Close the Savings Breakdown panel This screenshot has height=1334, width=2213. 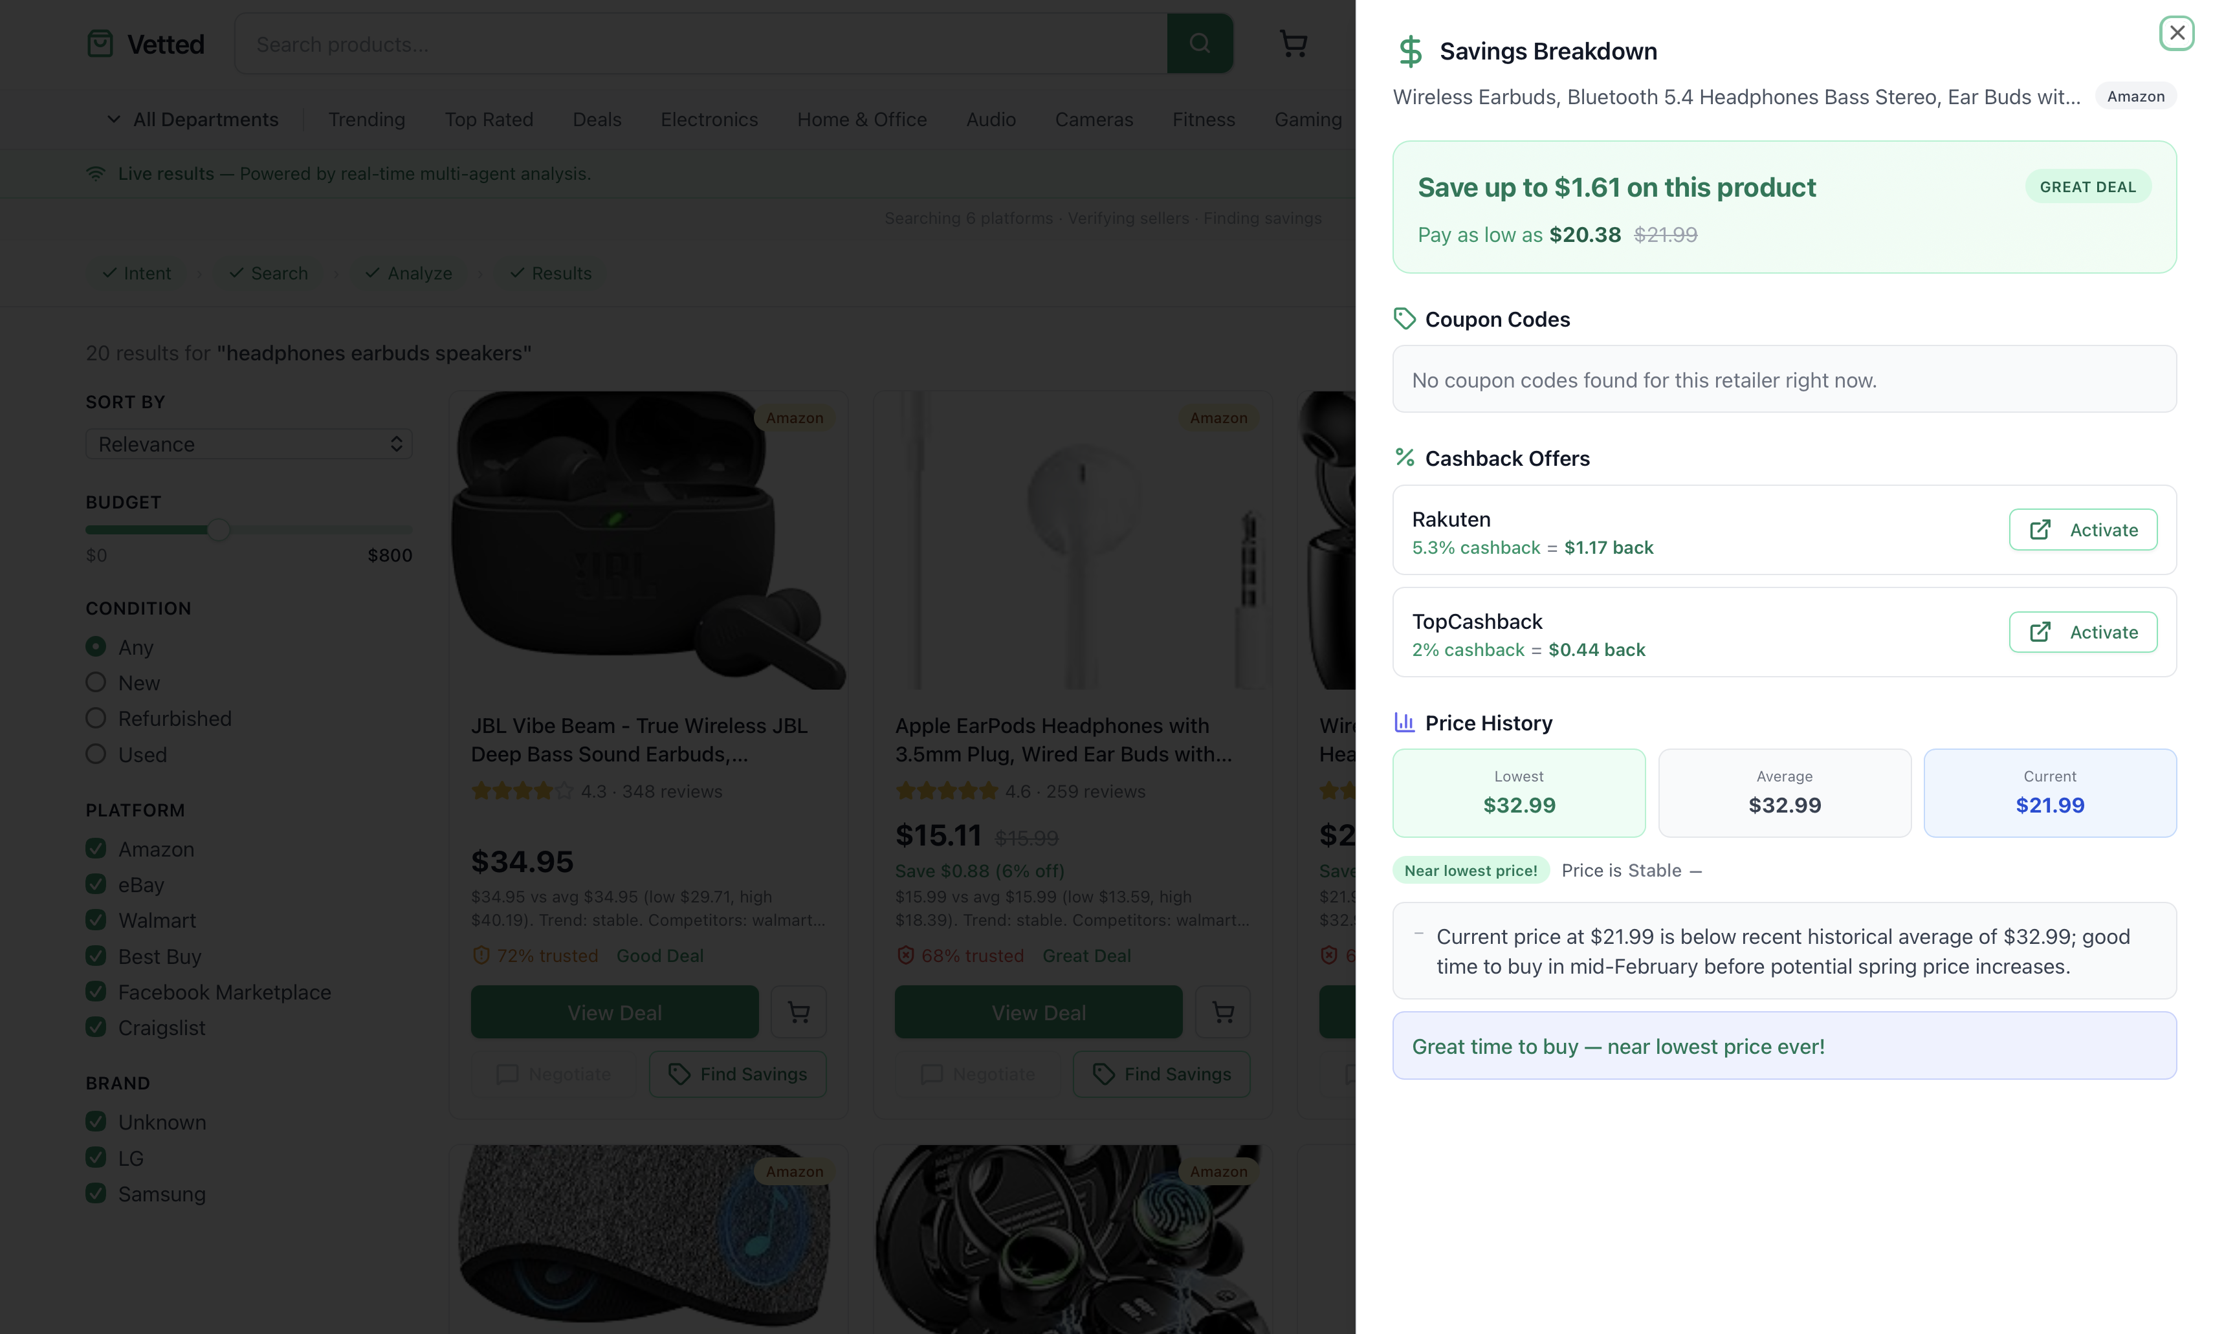click(2176, 34)
